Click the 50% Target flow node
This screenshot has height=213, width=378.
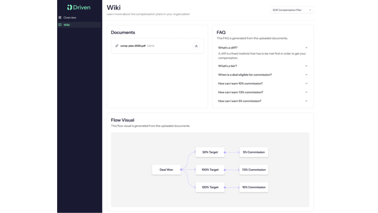(x=210, y=152)
